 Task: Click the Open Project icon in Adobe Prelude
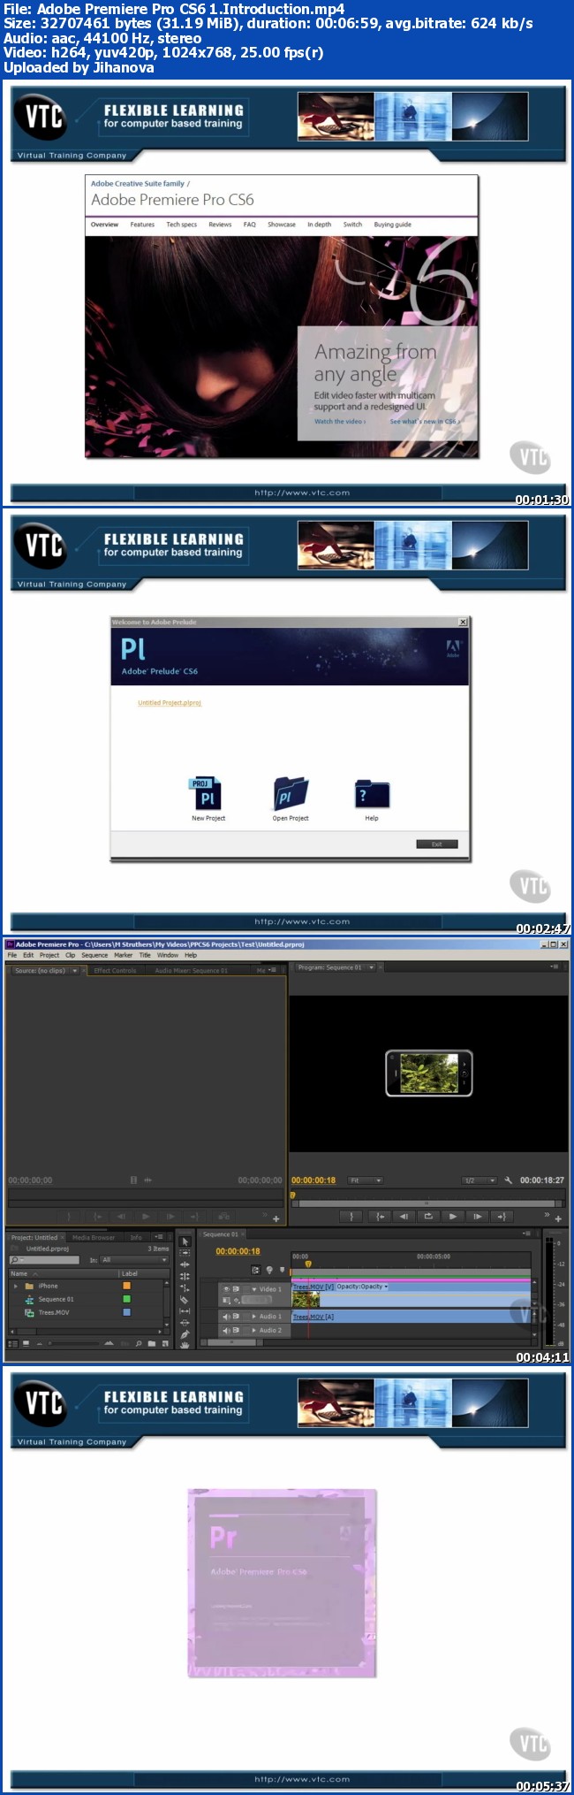pyautogui.click(x=291, y=793)
